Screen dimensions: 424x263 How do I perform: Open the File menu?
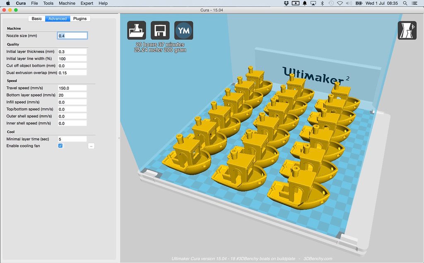(x=34, y=3)
